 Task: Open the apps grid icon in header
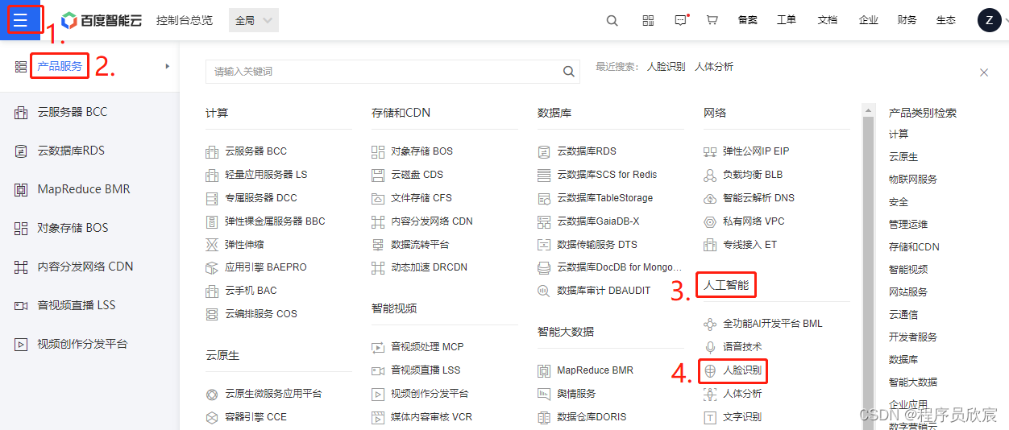tap(648, 21)
